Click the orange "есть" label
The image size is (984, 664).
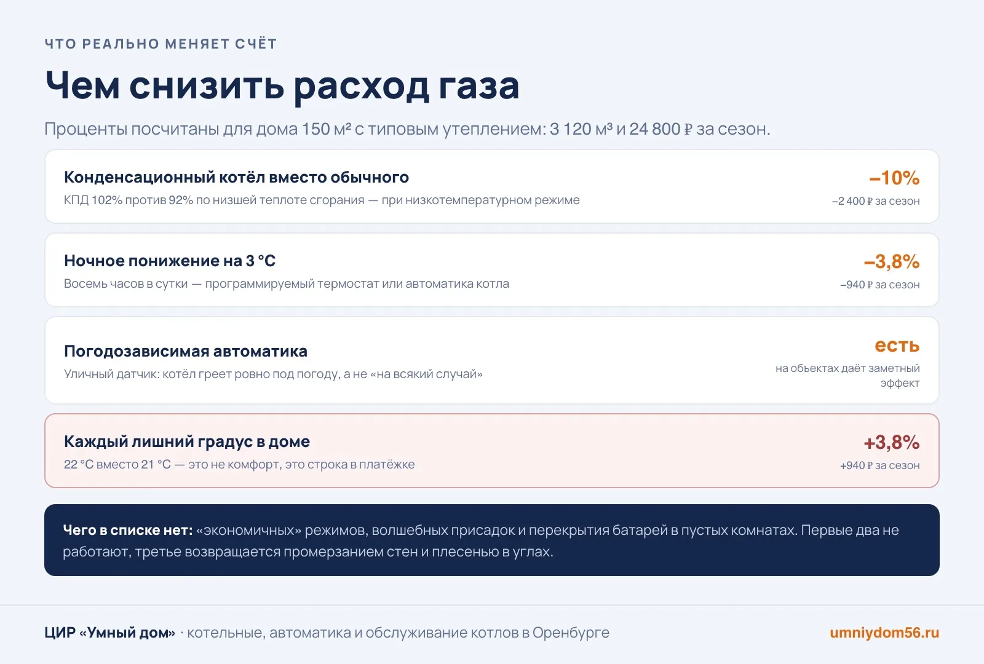pyautogui.click(x=897, y=346)
